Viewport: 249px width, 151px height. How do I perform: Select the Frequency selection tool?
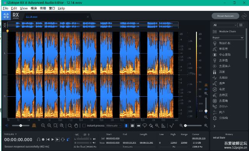[x=139, y=126]
